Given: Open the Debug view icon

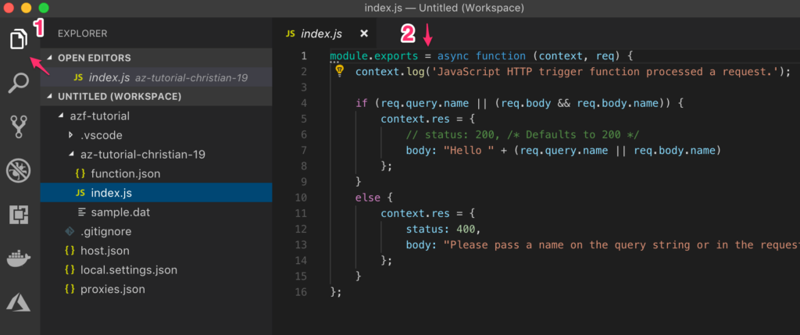Looking at the screenshot, I should point(20,170).
